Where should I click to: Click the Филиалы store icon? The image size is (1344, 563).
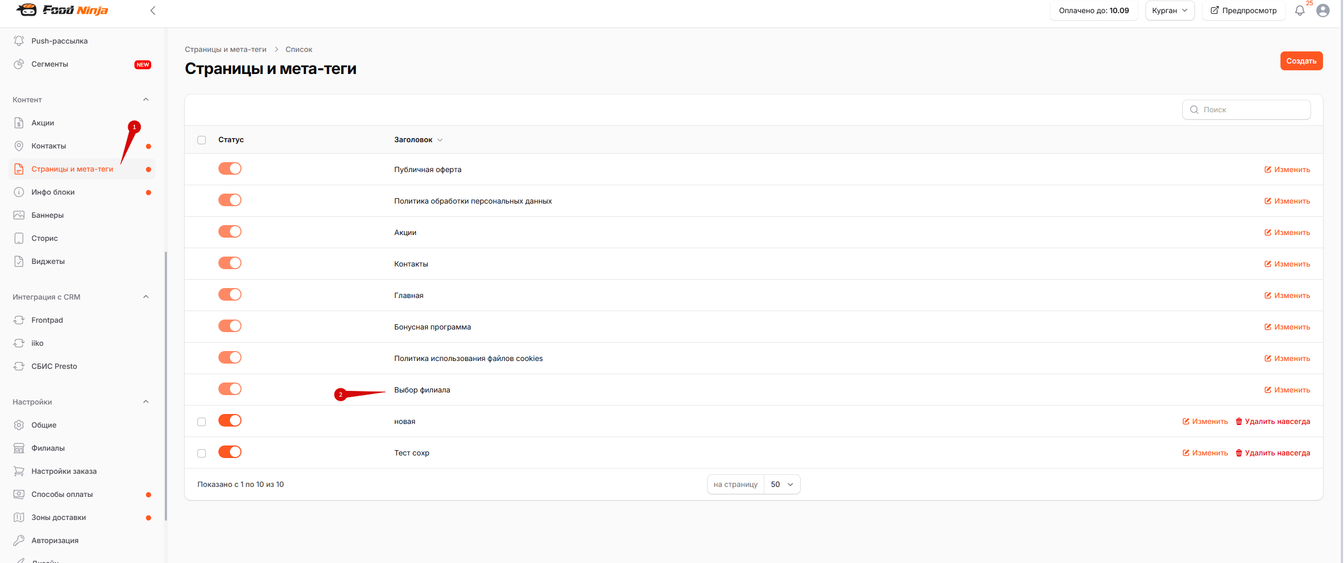(19, 448)
